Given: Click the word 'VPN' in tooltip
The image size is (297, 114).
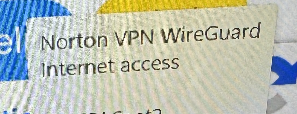Looking at the screenshot, I should tap(135, 38).
